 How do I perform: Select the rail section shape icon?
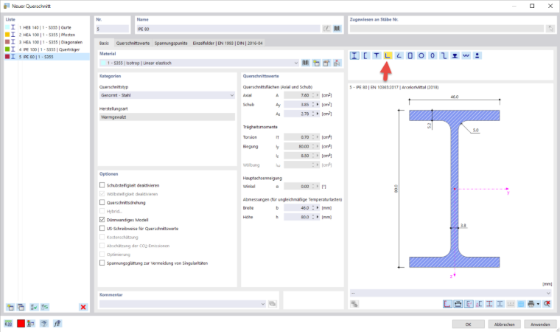455,55
